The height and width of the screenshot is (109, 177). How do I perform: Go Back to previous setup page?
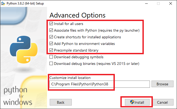61,102
